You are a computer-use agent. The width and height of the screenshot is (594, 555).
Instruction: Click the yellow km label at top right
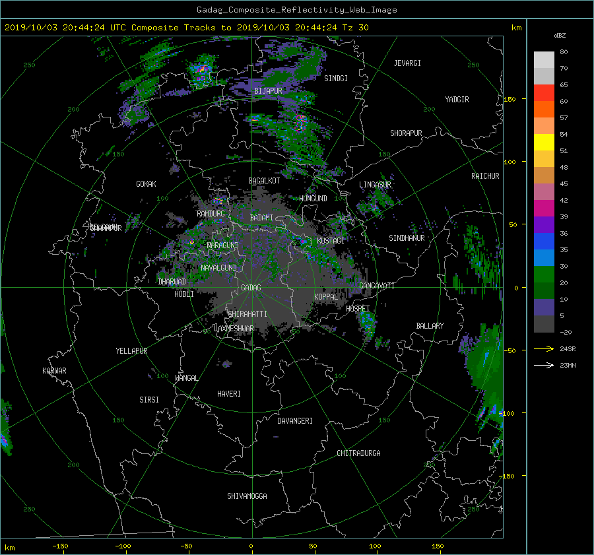[516, 28]
